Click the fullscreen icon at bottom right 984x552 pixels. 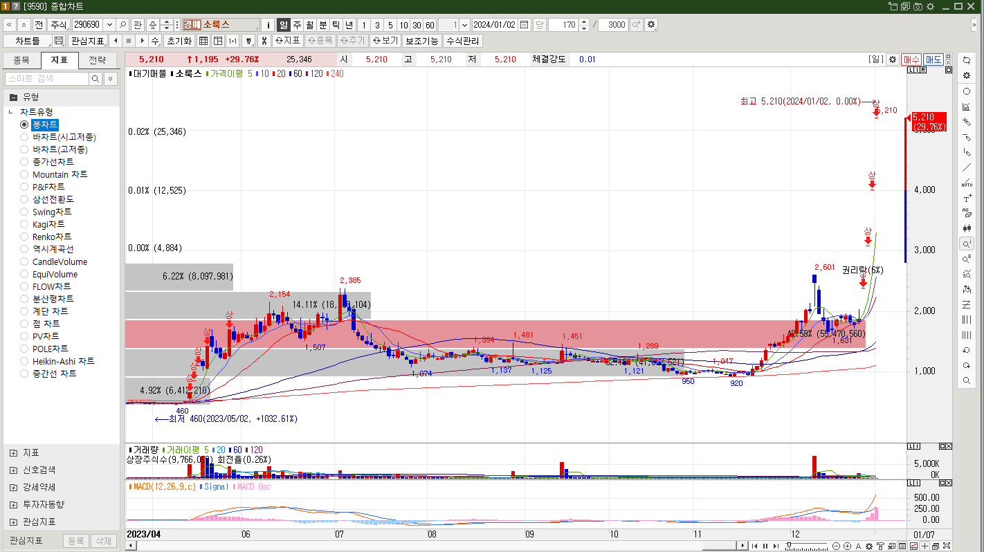(947, 546)
